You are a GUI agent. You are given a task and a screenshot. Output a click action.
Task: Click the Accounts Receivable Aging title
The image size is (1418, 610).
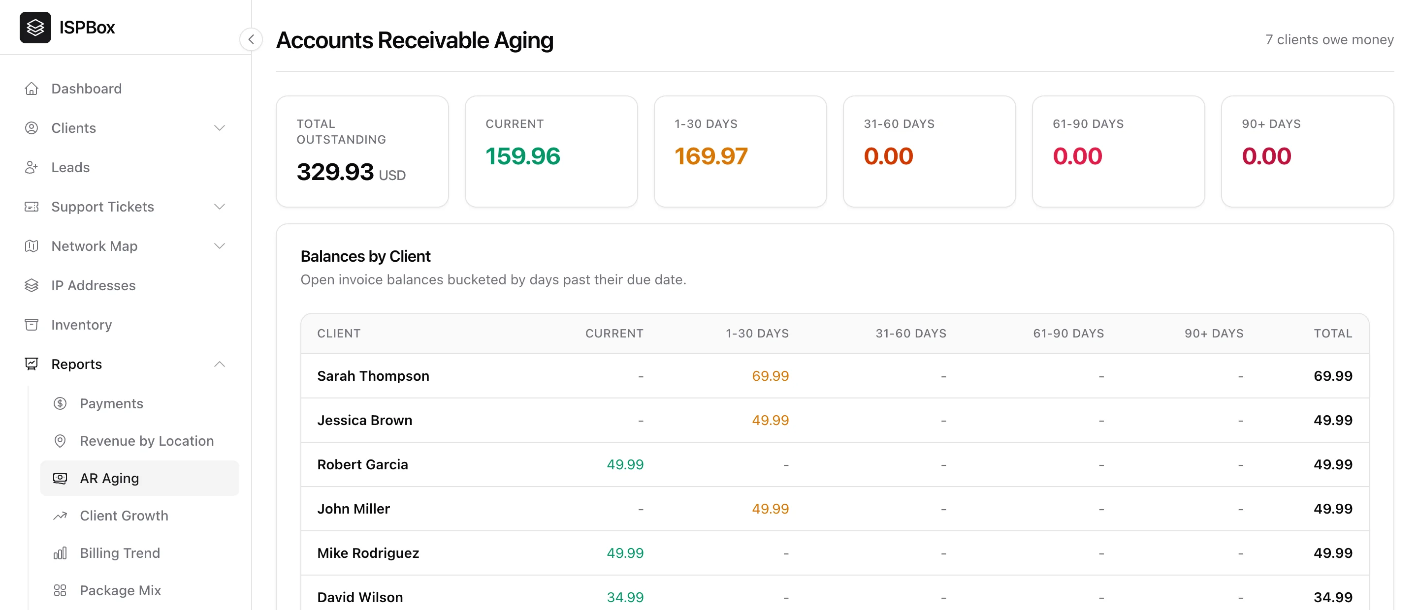415,40
